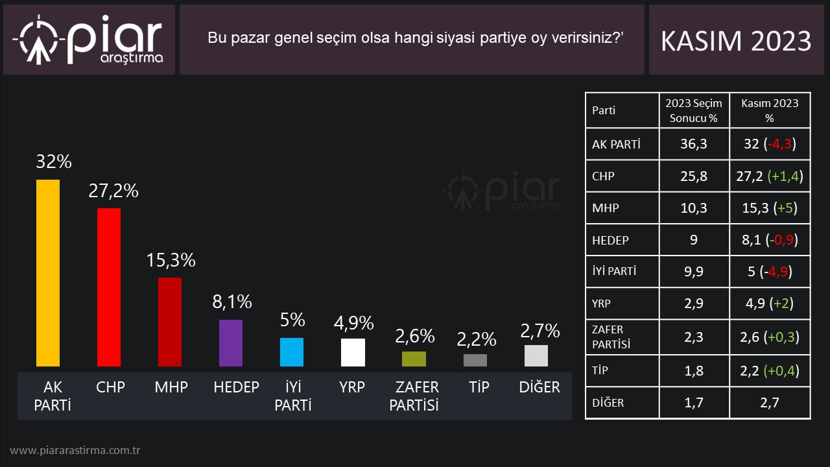Select the red CHP bar
830x467 pixels.
(x=109, y=287)
